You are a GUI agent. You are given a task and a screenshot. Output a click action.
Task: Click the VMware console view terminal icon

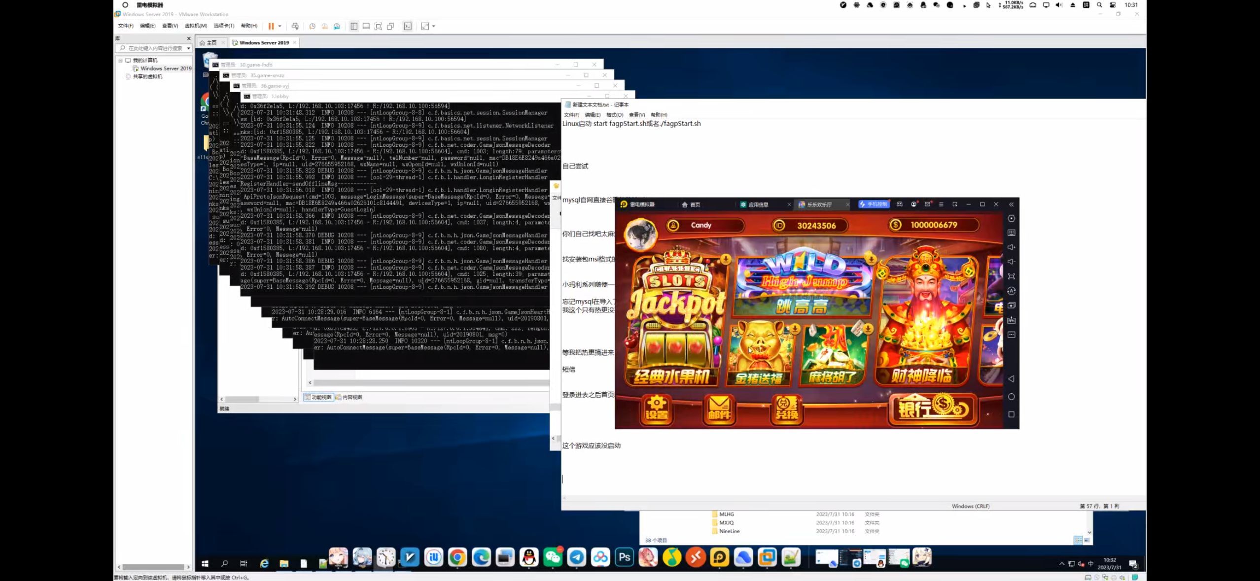pyautogui.click(x=408, y=26)
